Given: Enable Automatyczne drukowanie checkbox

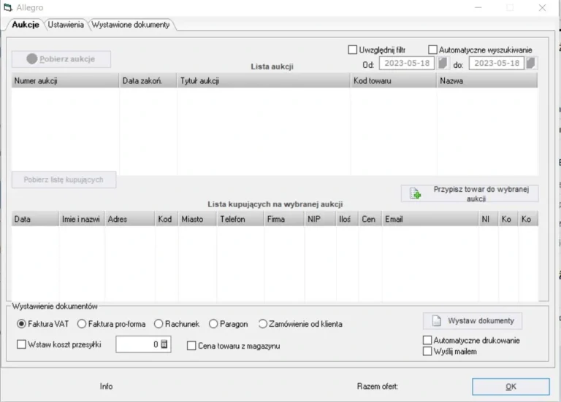Looking at the screenshot, I should (x=427, y=340).
